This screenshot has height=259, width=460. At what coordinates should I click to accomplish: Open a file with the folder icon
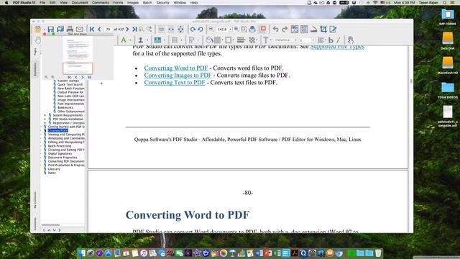[x=37, y=29]
